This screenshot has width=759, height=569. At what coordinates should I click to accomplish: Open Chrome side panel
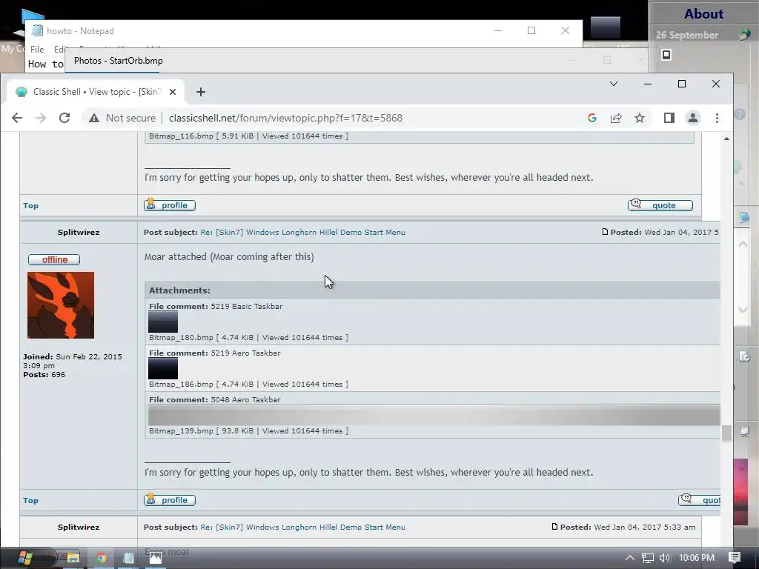(669, 118)
